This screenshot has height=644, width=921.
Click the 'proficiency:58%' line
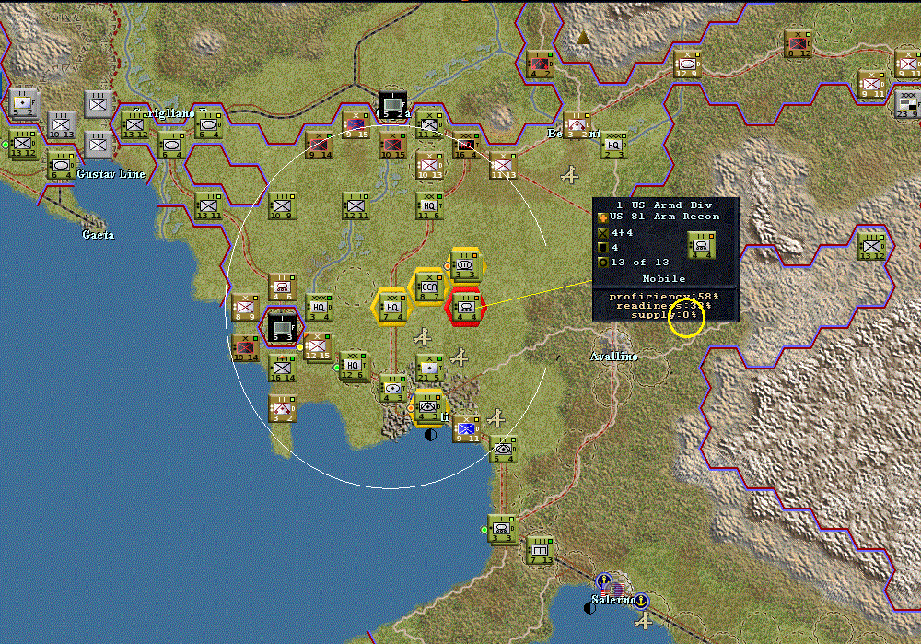click(x=664, y=296)
